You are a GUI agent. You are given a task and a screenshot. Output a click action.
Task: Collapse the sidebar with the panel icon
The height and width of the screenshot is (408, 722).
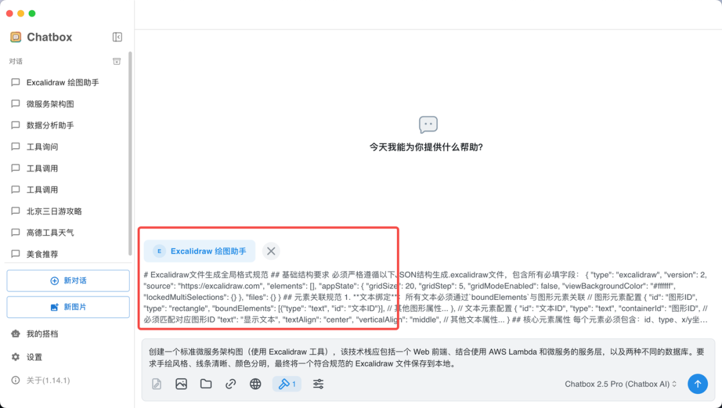[117, 37]
